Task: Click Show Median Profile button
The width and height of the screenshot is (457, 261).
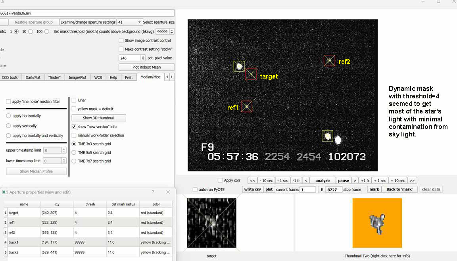Action: [x=36, y=171]
